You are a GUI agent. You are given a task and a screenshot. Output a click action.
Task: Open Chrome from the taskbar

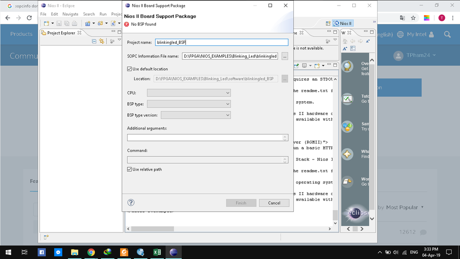(x=91, y=252)
